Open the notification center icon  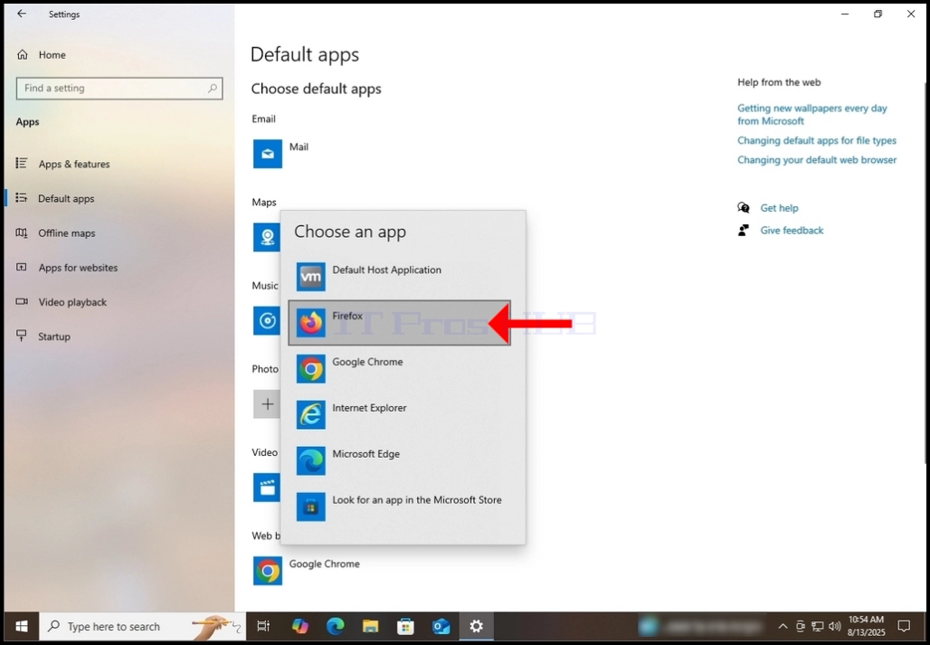point(904,626)
